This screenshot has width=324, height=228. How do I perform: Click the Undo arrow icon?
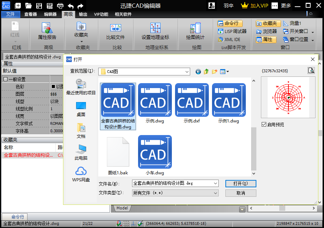[71, 6]
